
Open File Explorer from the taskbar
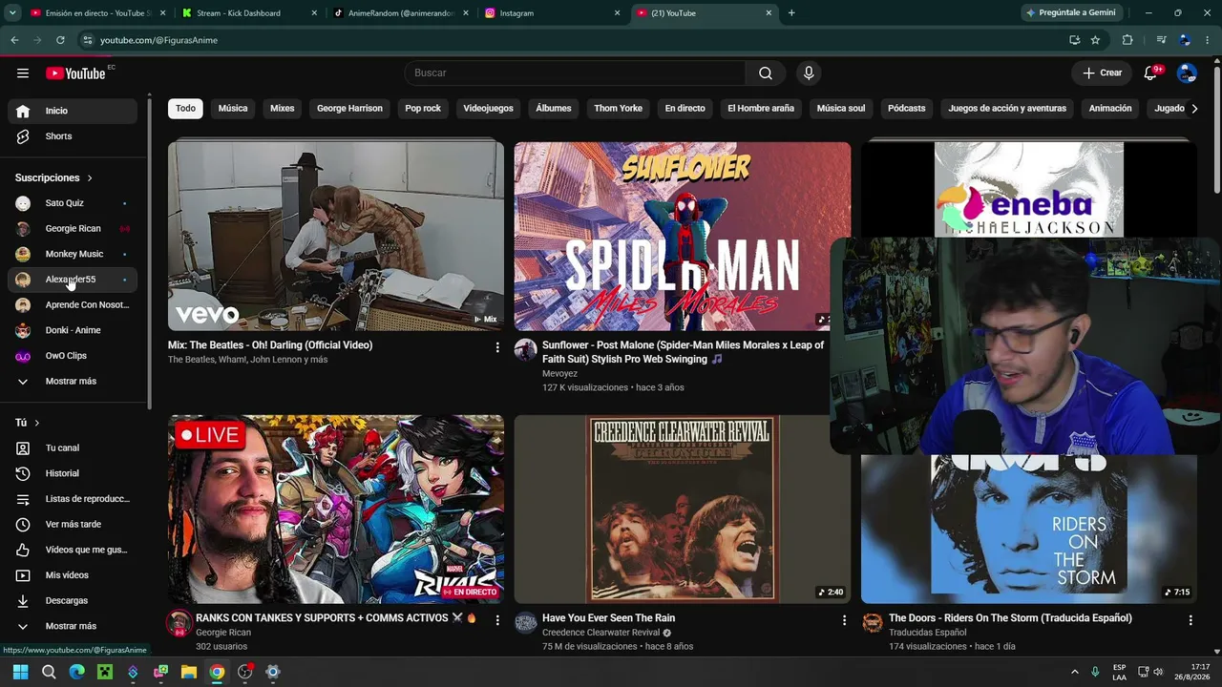pyautogui.click(x=189, y=672)
